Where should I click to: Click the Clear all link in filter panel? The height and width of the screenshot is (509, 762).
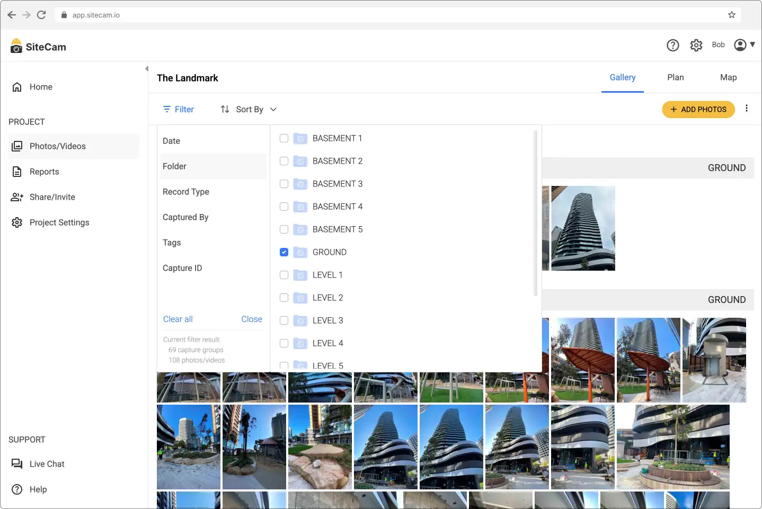coord(178,319)
